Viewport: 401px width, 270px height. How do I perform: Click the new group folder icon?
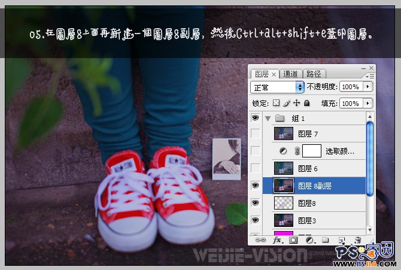[326, 240]
